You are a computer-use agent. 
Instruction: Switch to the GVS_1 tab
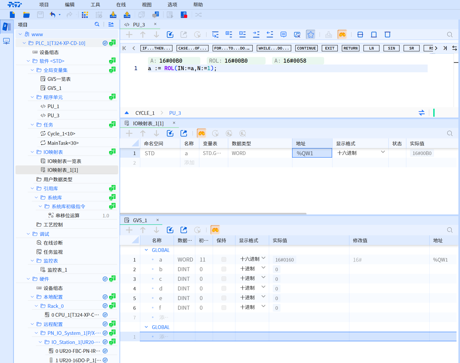140,220
